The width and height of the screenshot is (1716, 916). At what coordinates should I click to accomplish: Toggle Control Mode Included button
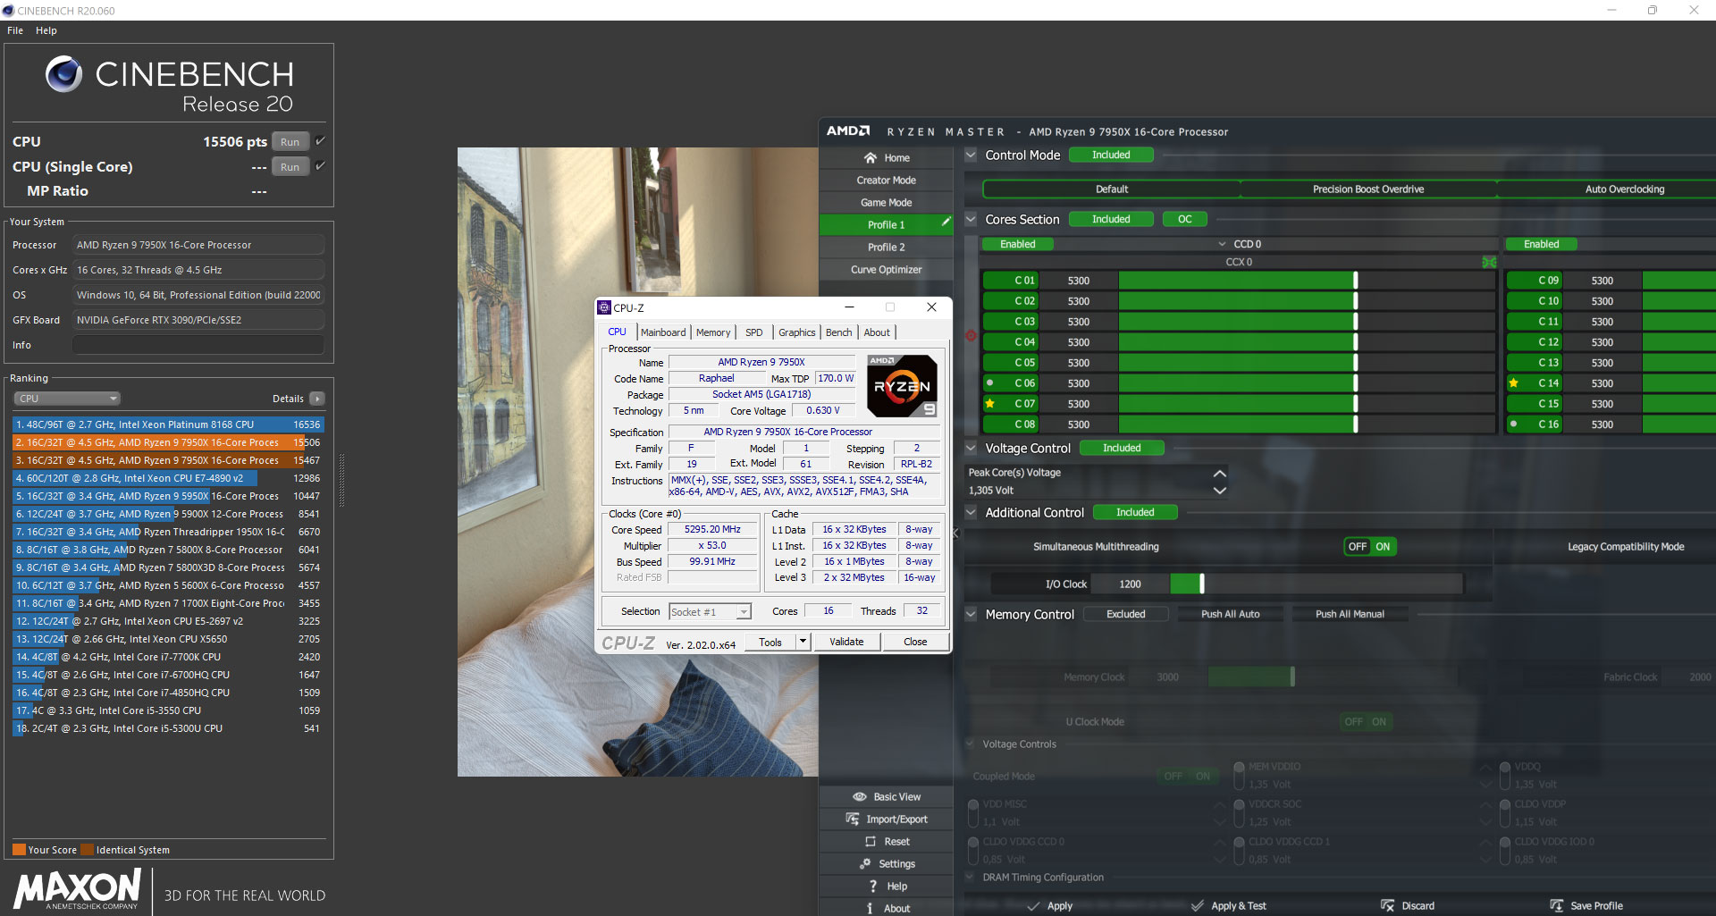1111,155
